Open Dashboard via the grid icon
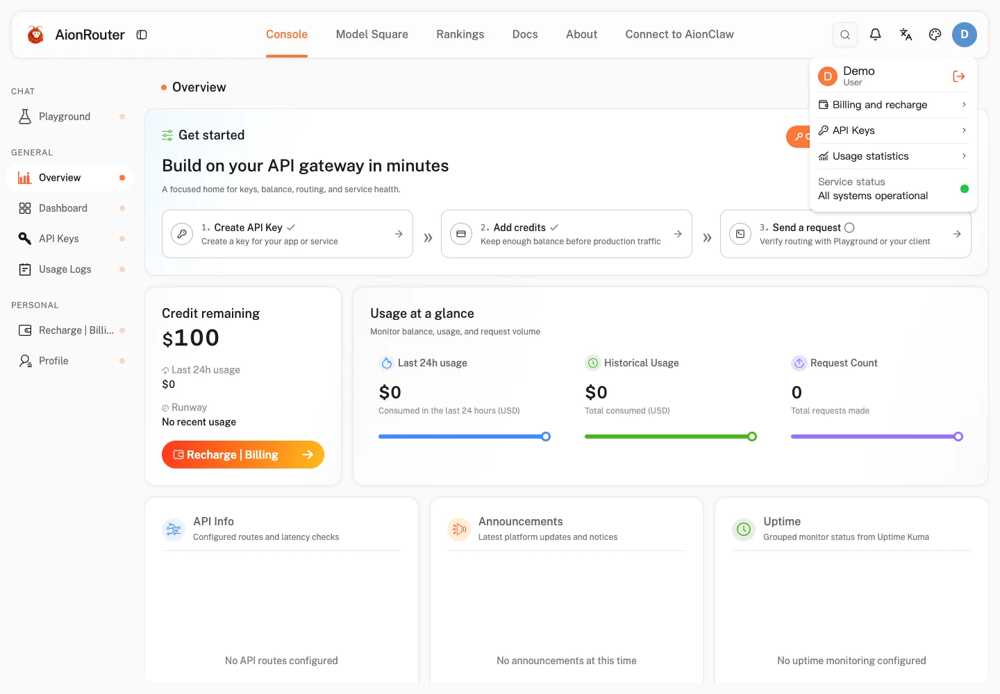 tap(25, 208)
